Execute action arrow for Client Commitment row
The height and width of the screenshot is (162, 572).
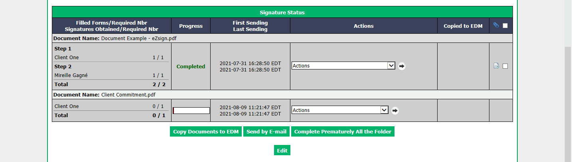coord(395,110)
